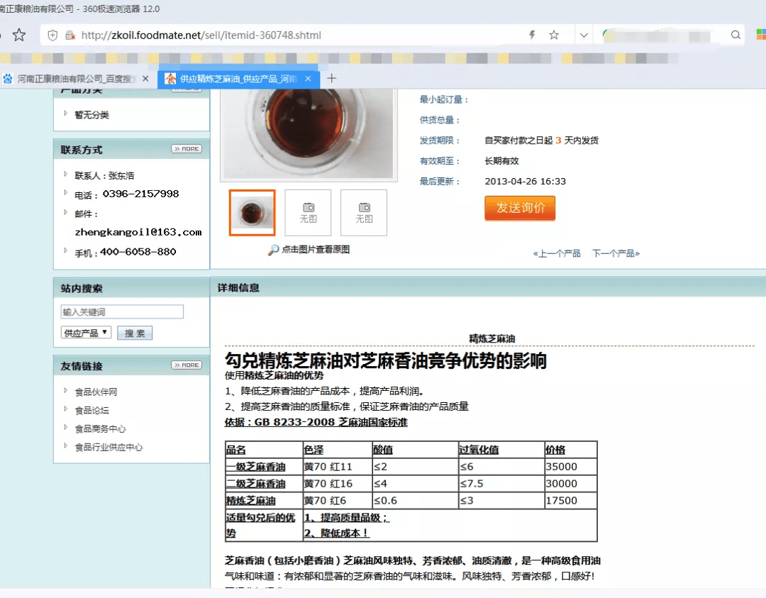Screen dimensions: 766x598
Task: Open the lightning flash-control icon in toolbar
Action: click(x=531, y=34)
